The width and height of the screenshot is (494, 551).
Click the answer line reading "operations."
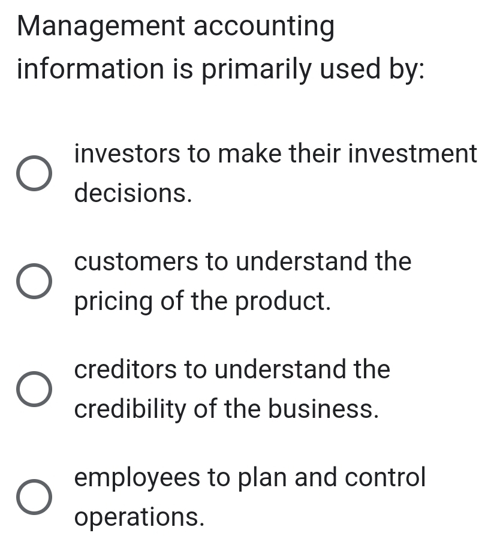coord(139,517)
